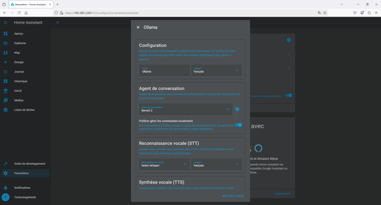This screenshot has height=205, width=381.
Task: Open the Reconnaissance vocale faster-whisper dropdown
Action: pyautogui.click(x=164, y=164)
